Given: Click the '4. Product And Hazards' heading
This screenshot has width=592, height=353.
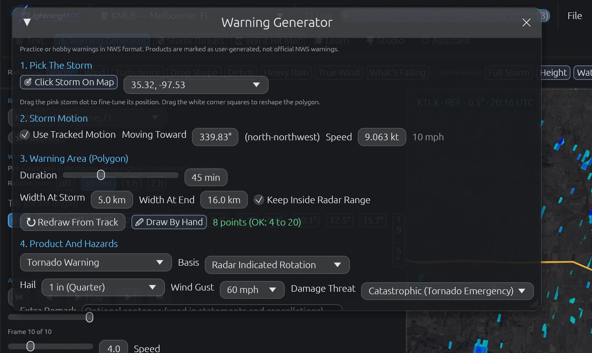Looking at the screenshot, I should [69, 244].
